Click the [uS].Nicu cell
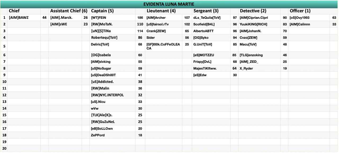Viewport: 339px width, 153px height. point(112,102)
